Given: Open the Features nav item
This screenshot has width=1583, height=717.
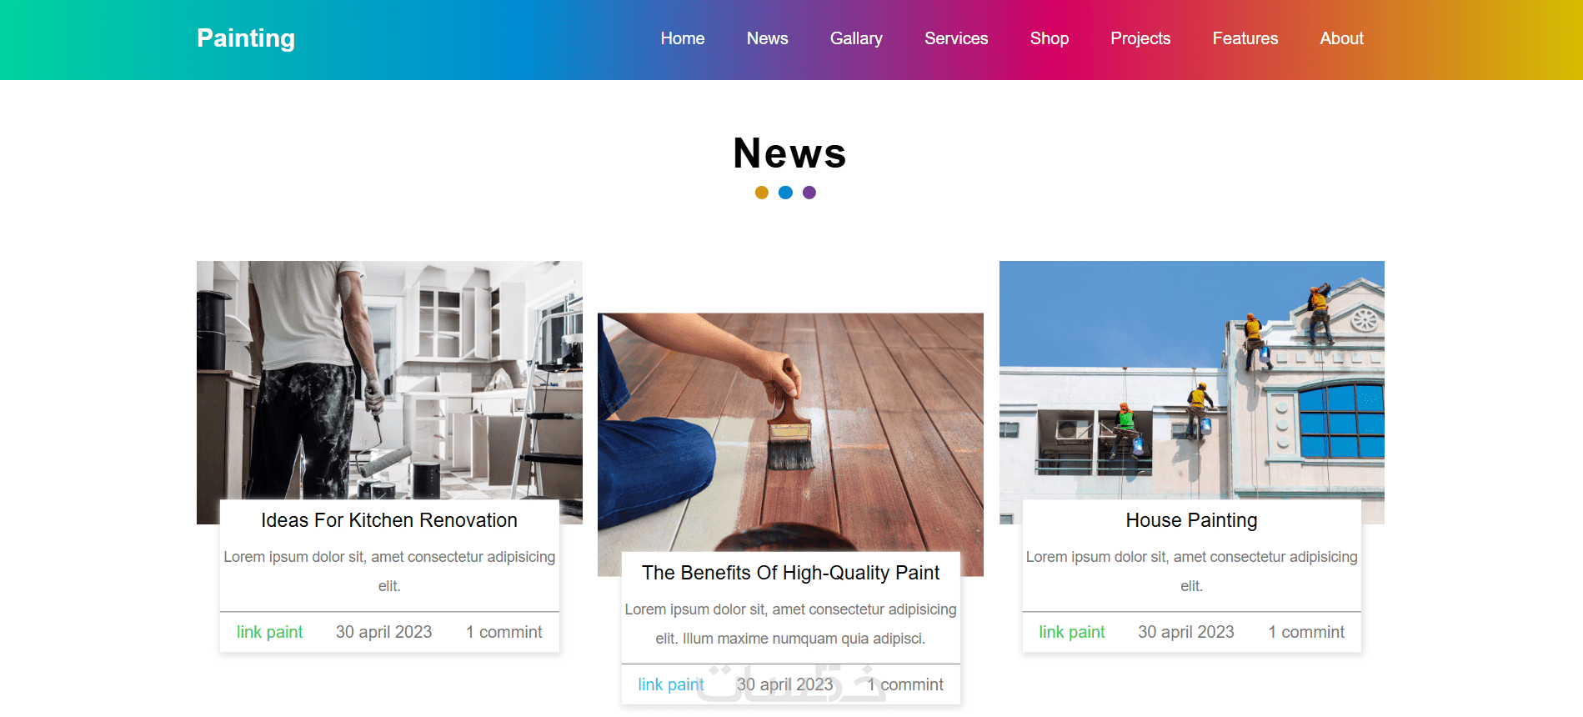Looking at the screenshot, I should [1245, 38].
